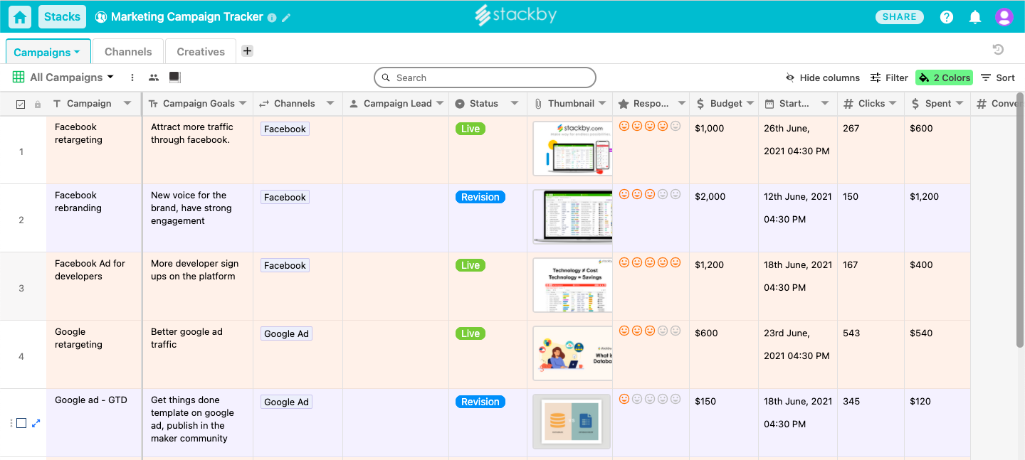Viewport: 1025px width, 460px height.
Task: Go to the home page icon
Action: coord(20,17)
